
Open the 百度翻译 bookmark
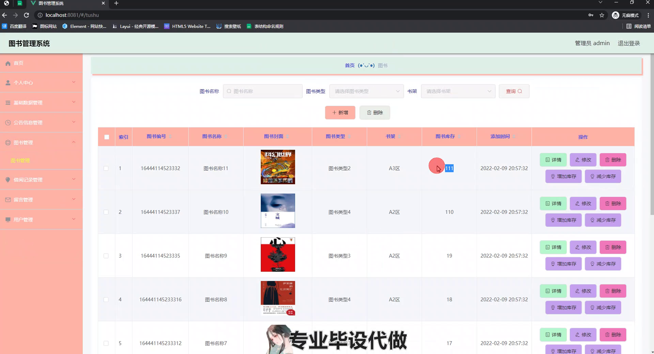point(14,26)
